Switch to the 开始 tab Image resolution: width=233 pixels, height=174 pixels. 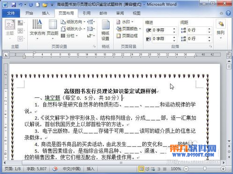pyautogui.click(x=29, y=13)
